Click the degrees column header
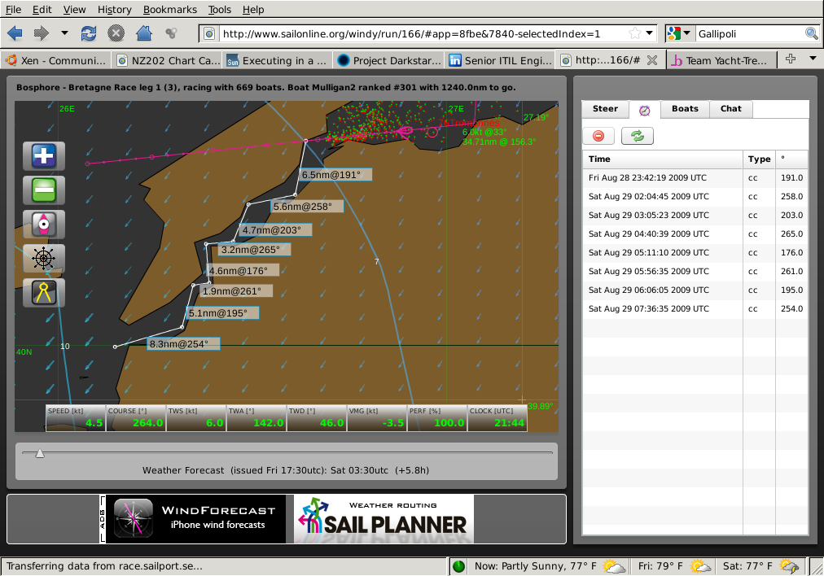Viewport: 824px width, 576px height. pyautogui.click(x=791, y=159)
